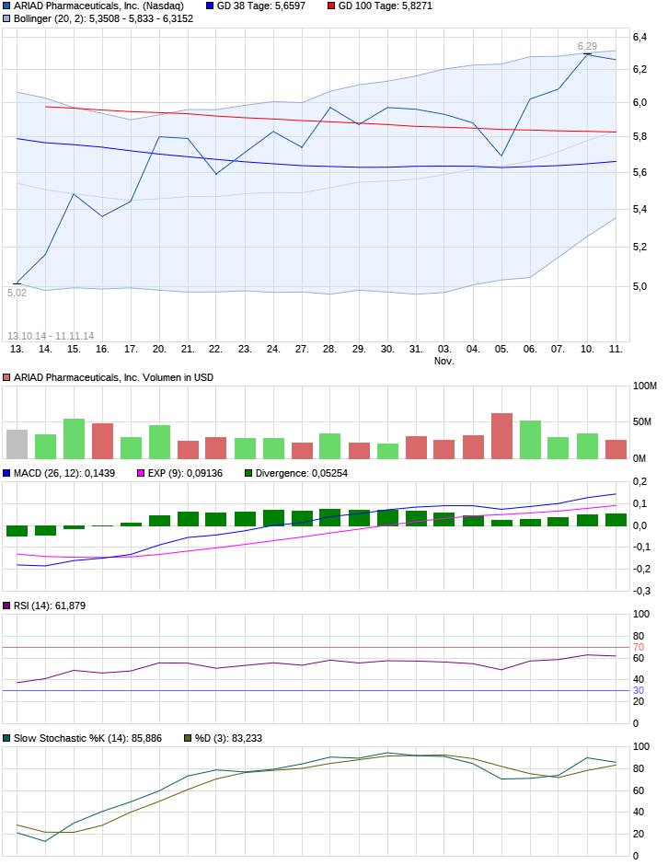Click the red Volumen in USD legend swatch
668x865 pixels.
[6, 378]
